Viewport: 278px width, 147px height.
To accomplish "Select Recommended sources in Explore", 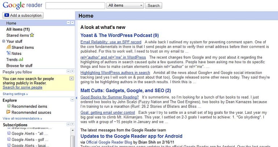I will click(x=31, y=112).
